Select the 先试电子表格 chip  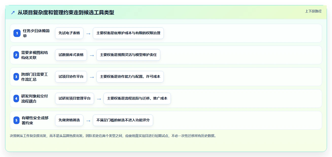69,33
